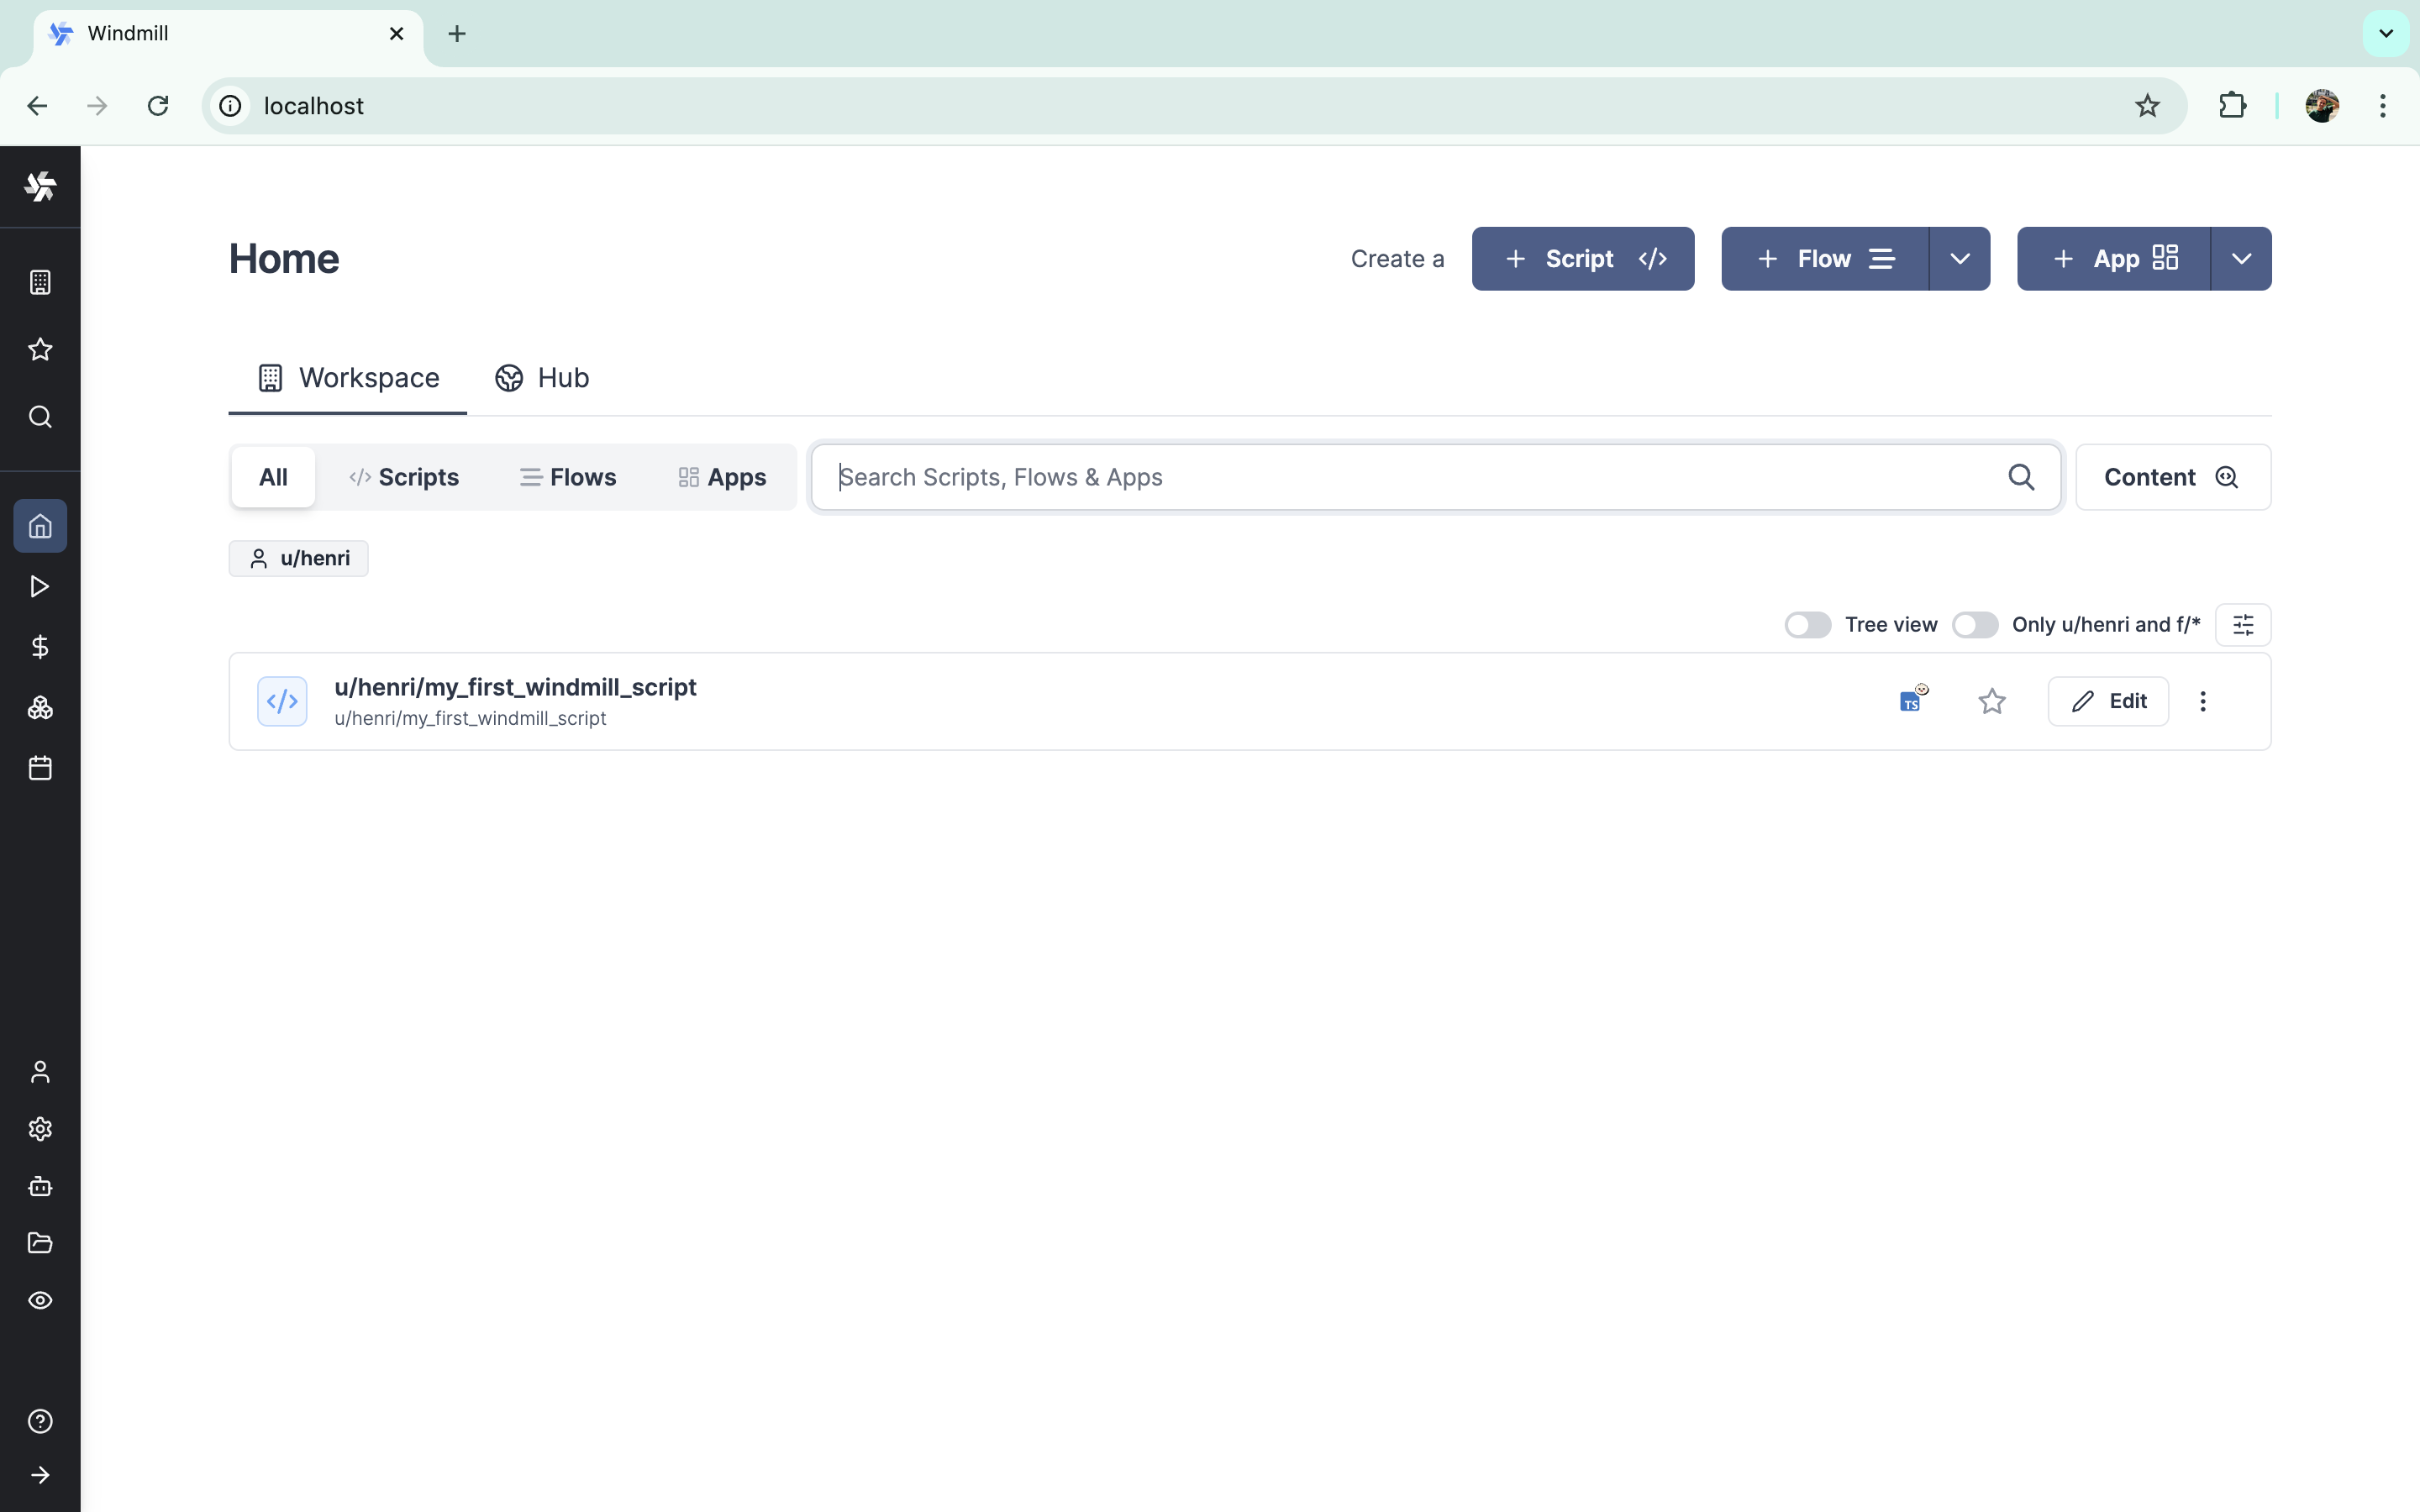This screenshot has height=1512, width=2420.
Task: Open Workers via robot sidebar icon
Action: (40, 1186)
